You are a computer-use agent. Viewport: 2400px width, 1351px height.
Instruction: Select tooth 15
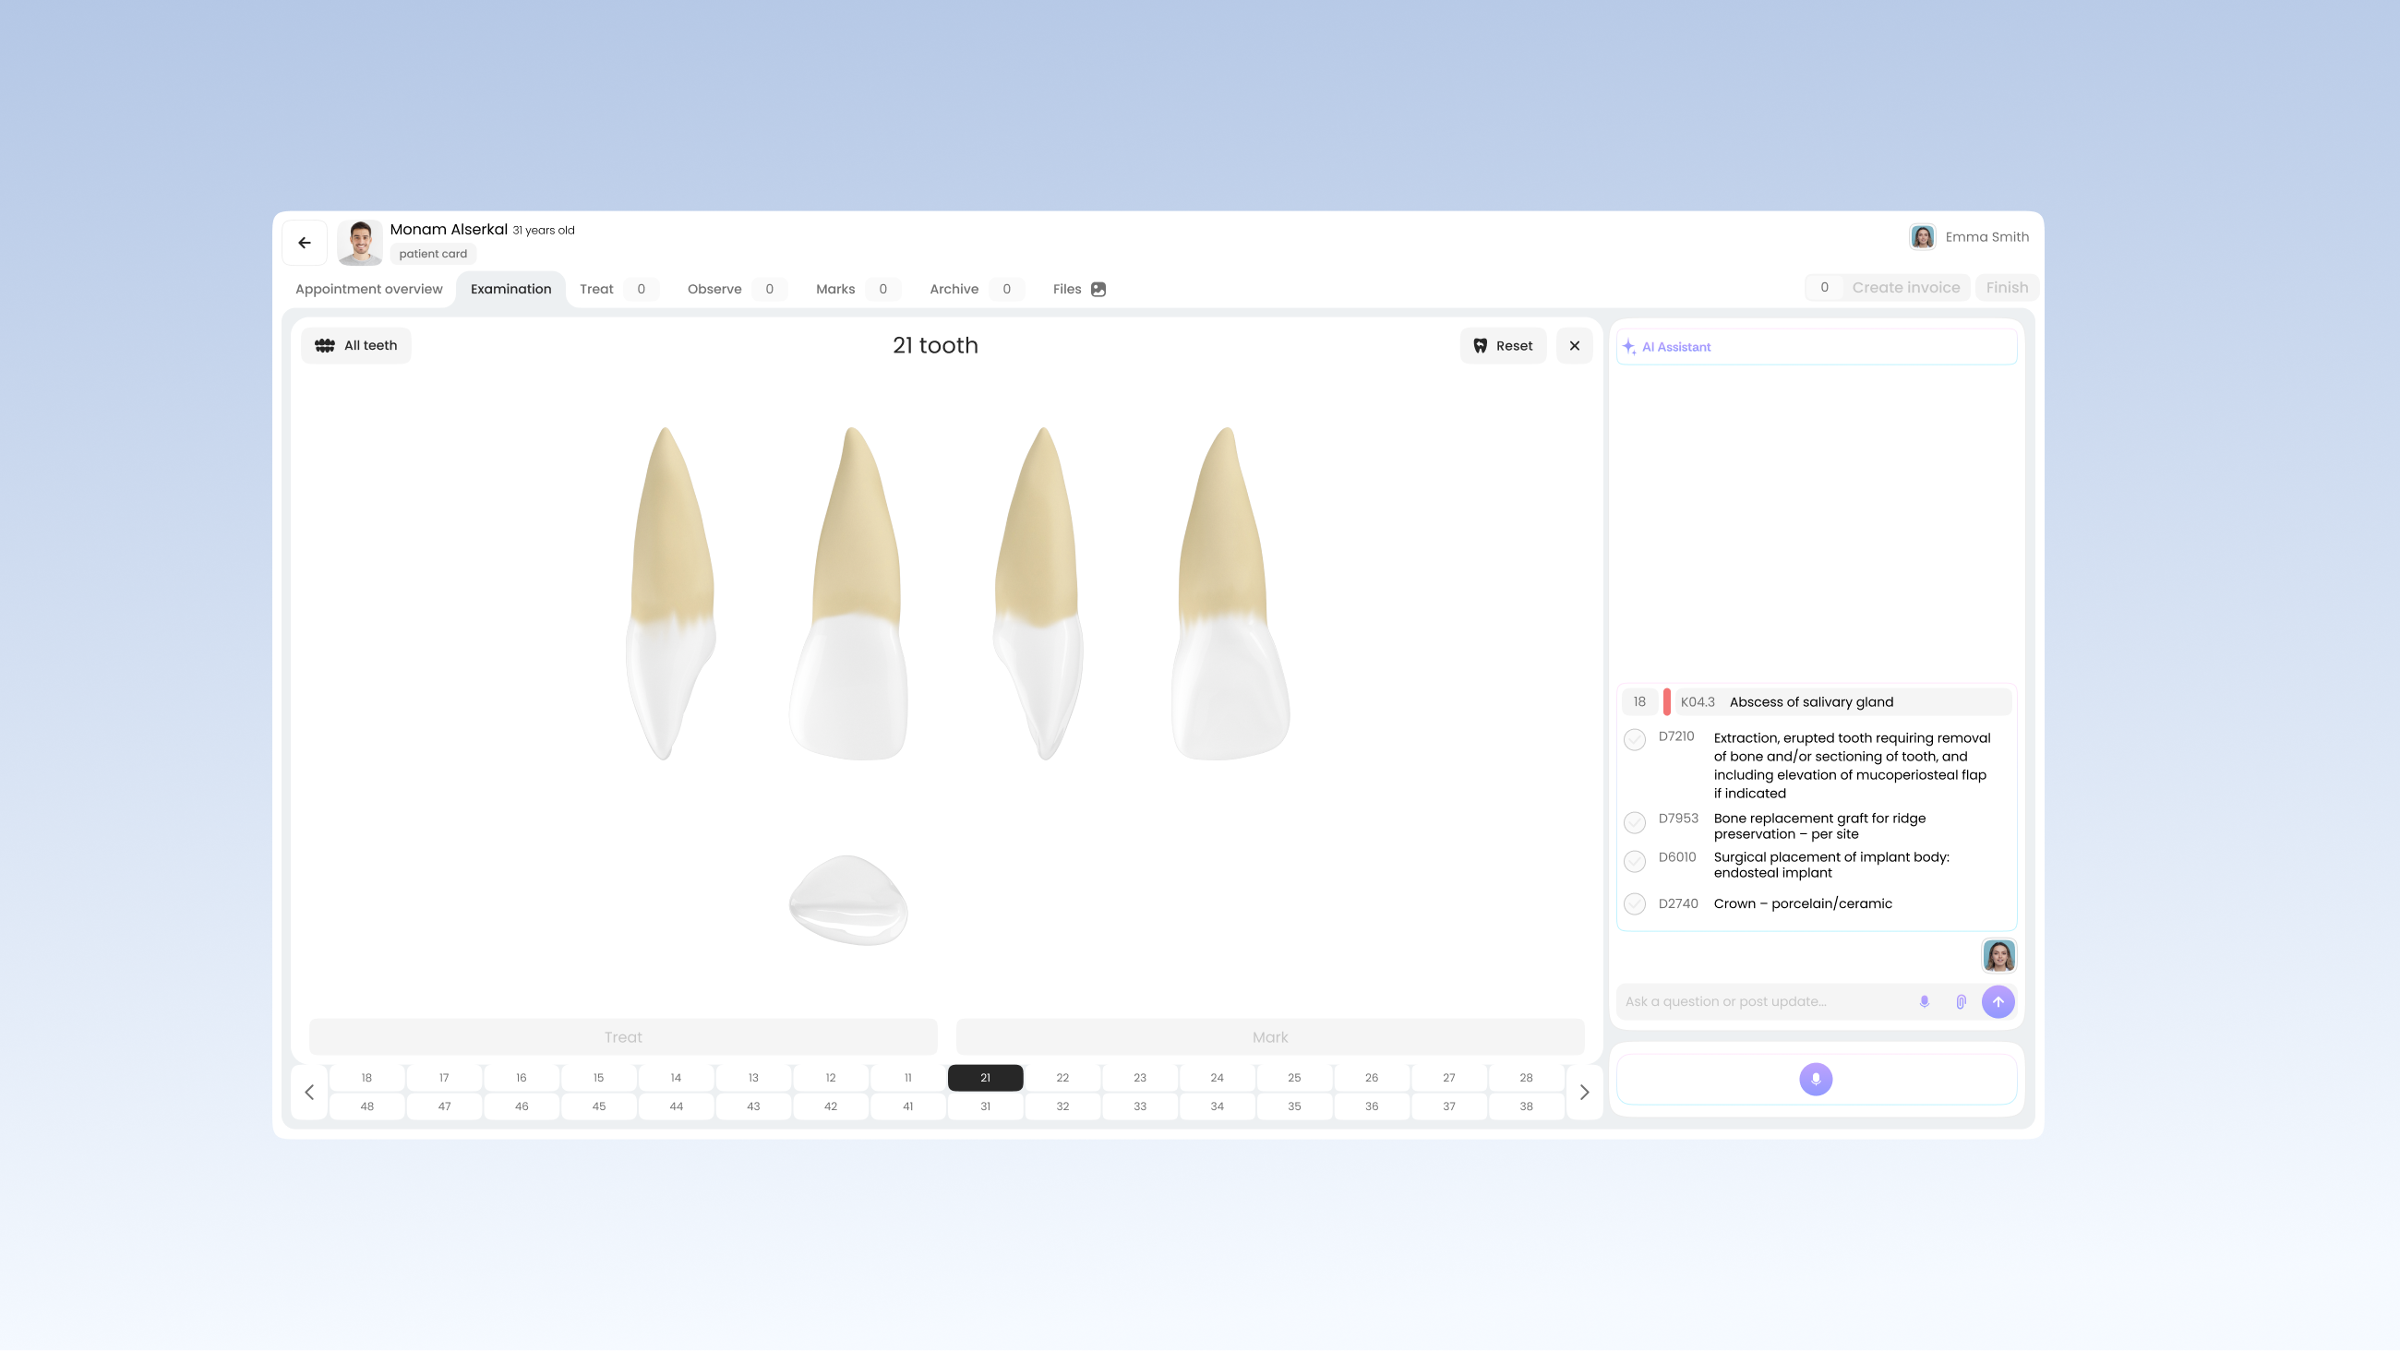pos(599,1078)
